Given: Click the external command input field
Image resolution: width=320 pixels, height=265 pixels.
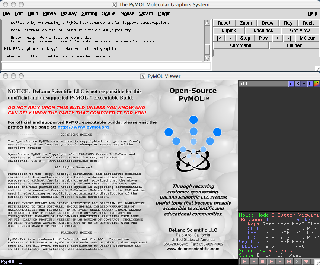Looking at the screenshot, I should [x=106, y=66].
